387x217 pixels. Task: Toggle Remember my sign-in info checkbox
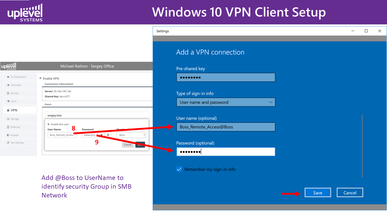[x=179, y=169]
